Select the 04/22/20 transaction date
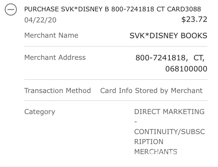The width and height of the screenshot is (218, 167). [x=40, y=20]
